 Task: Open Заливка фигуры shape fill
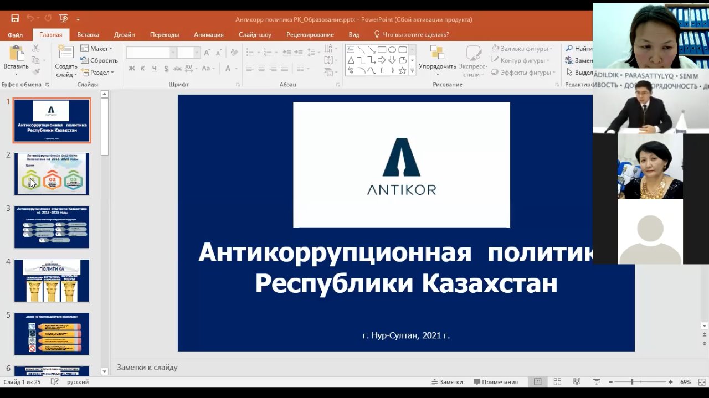click(522, 49)
